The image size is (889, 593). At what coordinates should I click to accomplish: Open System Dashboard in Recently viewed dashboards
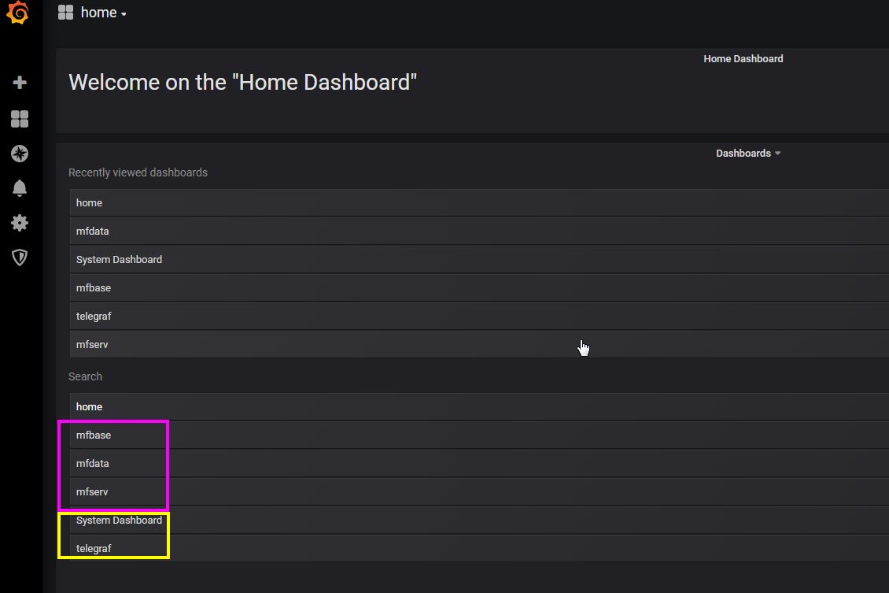(479, 259)
